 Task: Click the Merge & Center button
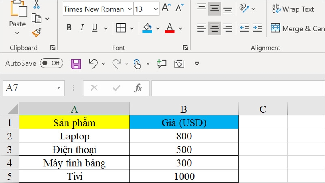(298, 28)
